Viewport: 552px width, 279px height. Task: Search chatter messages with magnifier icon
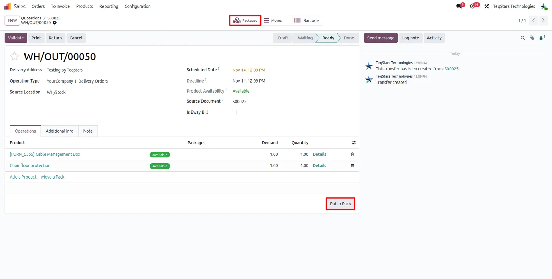pyautogui.click(x=523, y=38)
